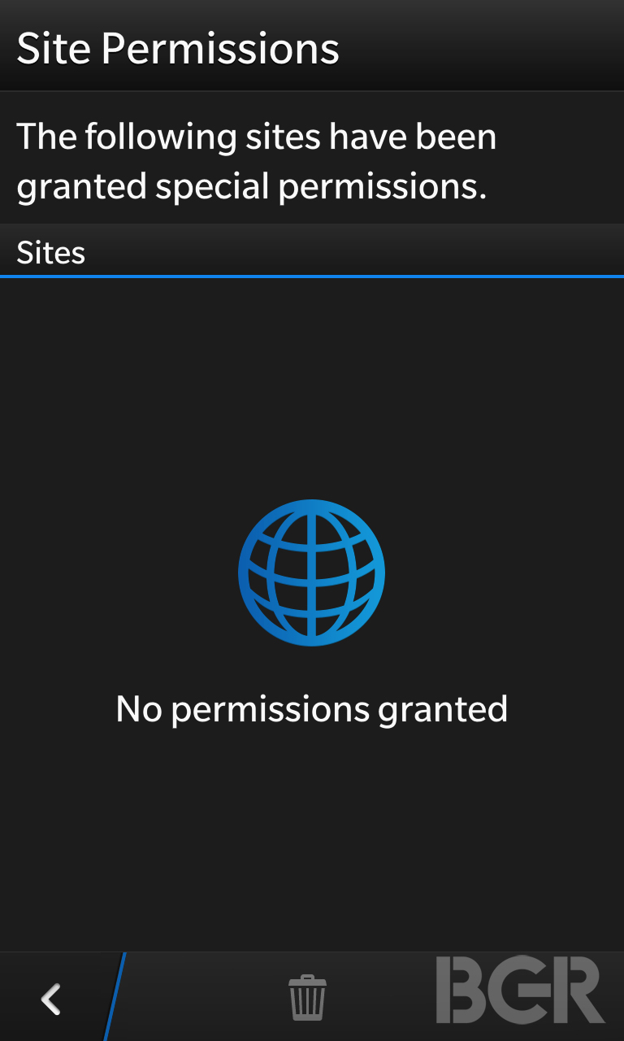Screen dimensions: 624x1041
Task: Select the Site Permissions title
Action: 178,48
